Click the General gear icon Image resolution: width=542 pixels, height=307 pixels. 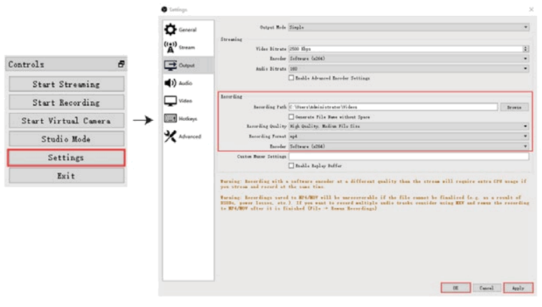coord(170,29)
